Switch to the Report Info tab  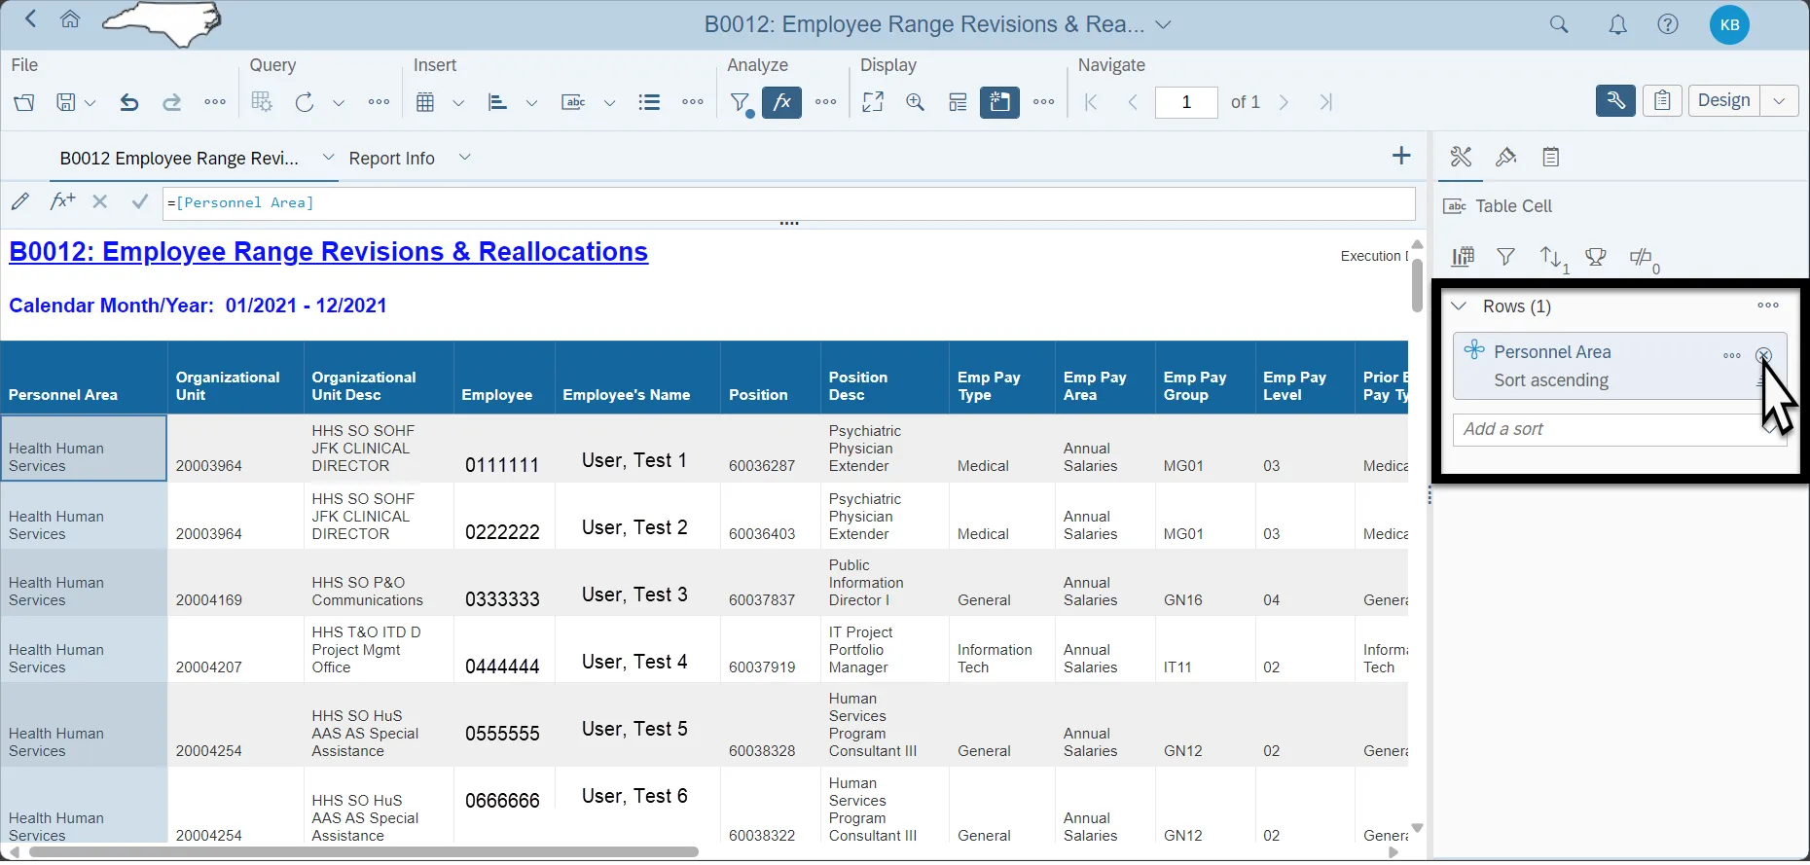pyautogui.click(x=391, y=159)
